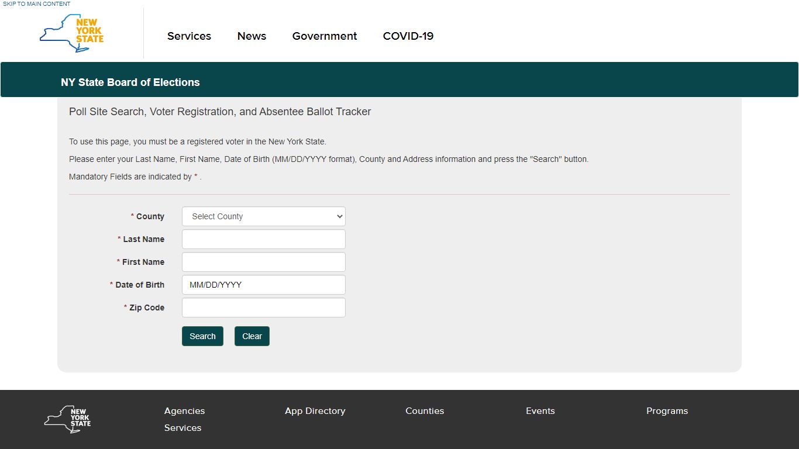The width and height of the screenshot is (799, 449).
Task: Reset the form with Clear button
Action: [x=252, y=336]
